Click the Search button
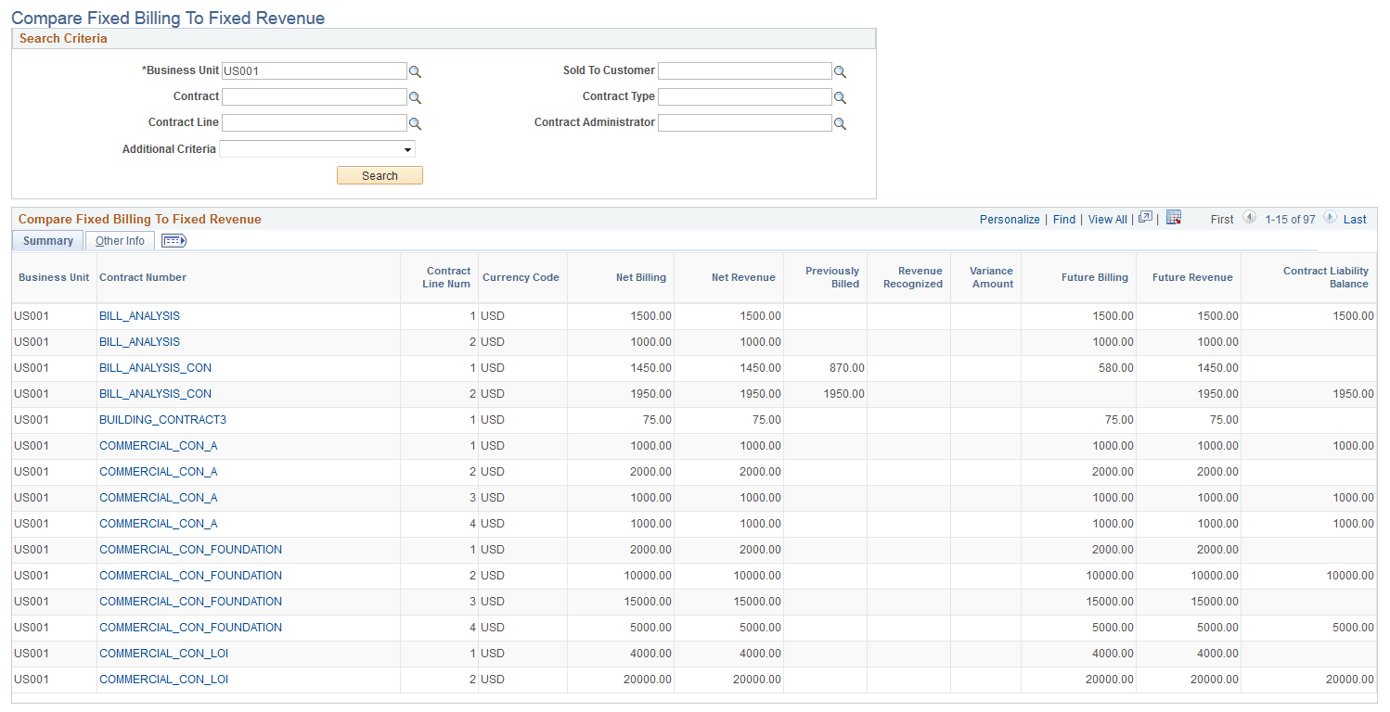The width and height of the screenshot is (1390, 712). [380, 175]
